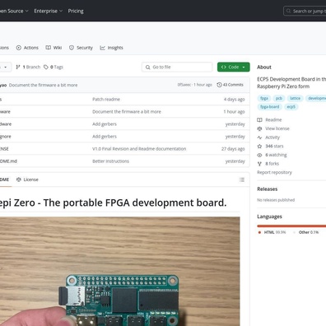View 1 Branch list
This screenshot has height=326, width=326.
click(28, 67)
